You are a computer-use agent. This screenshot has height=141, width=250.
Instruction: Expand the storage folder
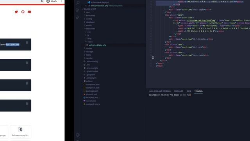click(89, 52)
